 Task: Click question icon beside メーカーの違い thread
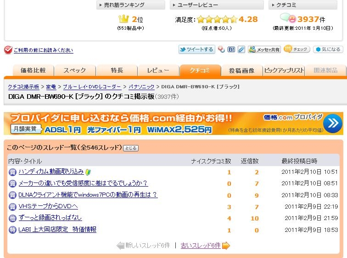click(12, 183)
